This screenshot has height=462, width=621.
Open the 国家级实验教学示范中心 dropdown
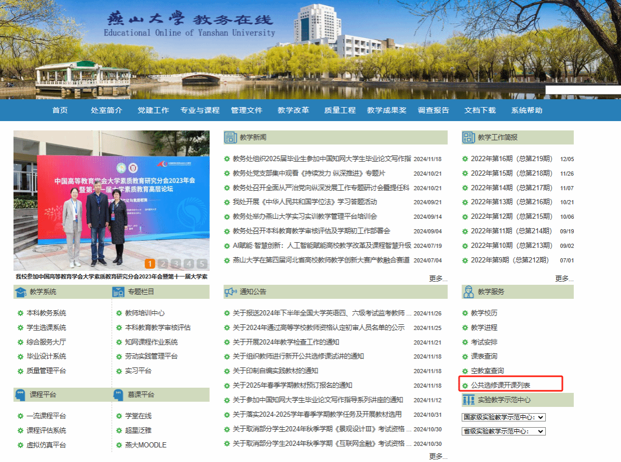503,417
